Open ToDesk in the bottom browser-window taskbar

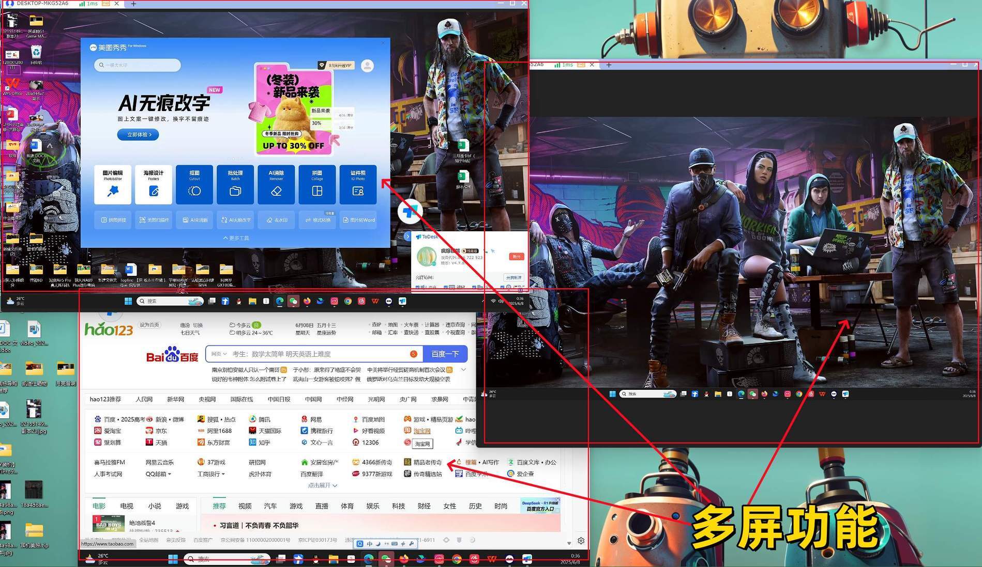click(x=527, y=559)
